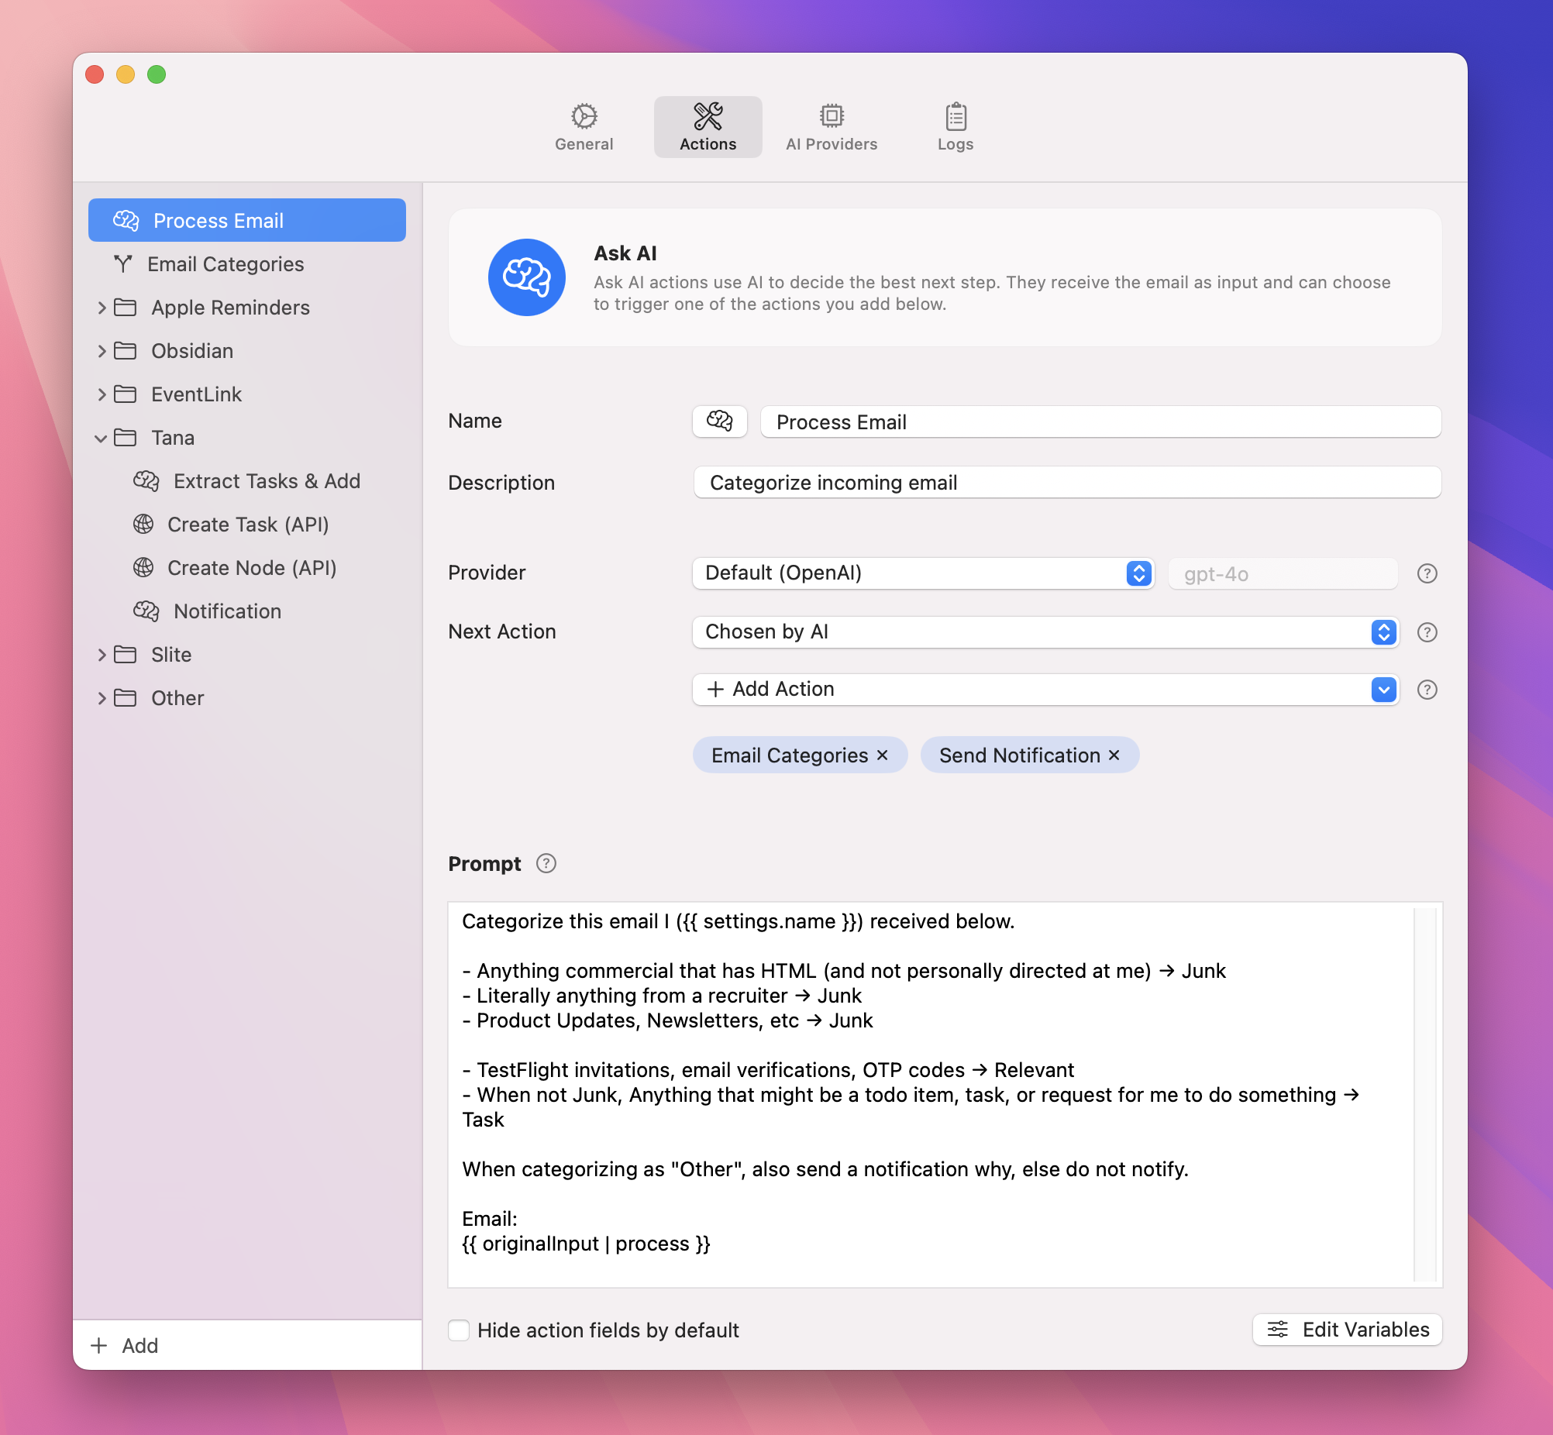The image size is (1553, 1435).
Task: Click Add at the sidebar bottom
Action: (125, 1346)
